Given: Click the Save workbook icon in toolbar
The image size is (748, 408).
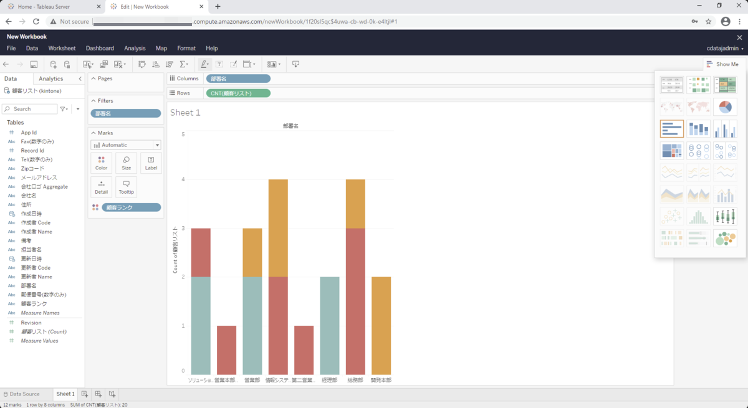Looking at the screenshot, I should pos(34,64).
